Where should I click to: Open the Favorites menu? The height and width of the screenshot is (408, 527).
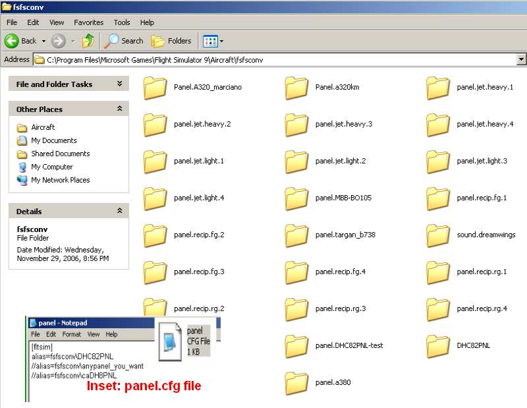[88, 22]
